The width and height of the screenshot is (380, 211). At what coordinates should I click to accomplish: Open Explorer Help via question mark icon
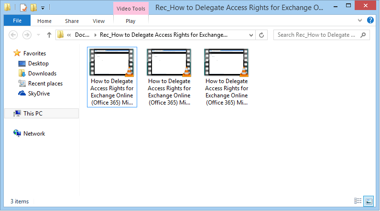370,21
